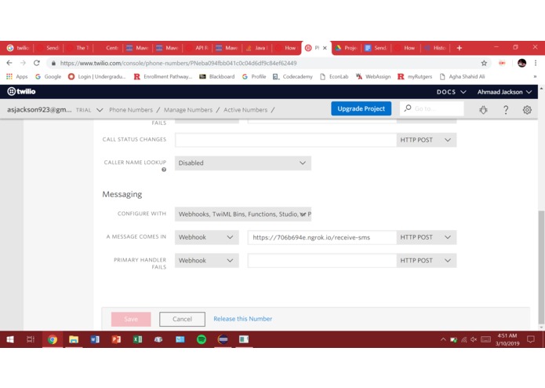
Task: Click the Caller Name Lookup help icon
Action: tap(164, 170)
